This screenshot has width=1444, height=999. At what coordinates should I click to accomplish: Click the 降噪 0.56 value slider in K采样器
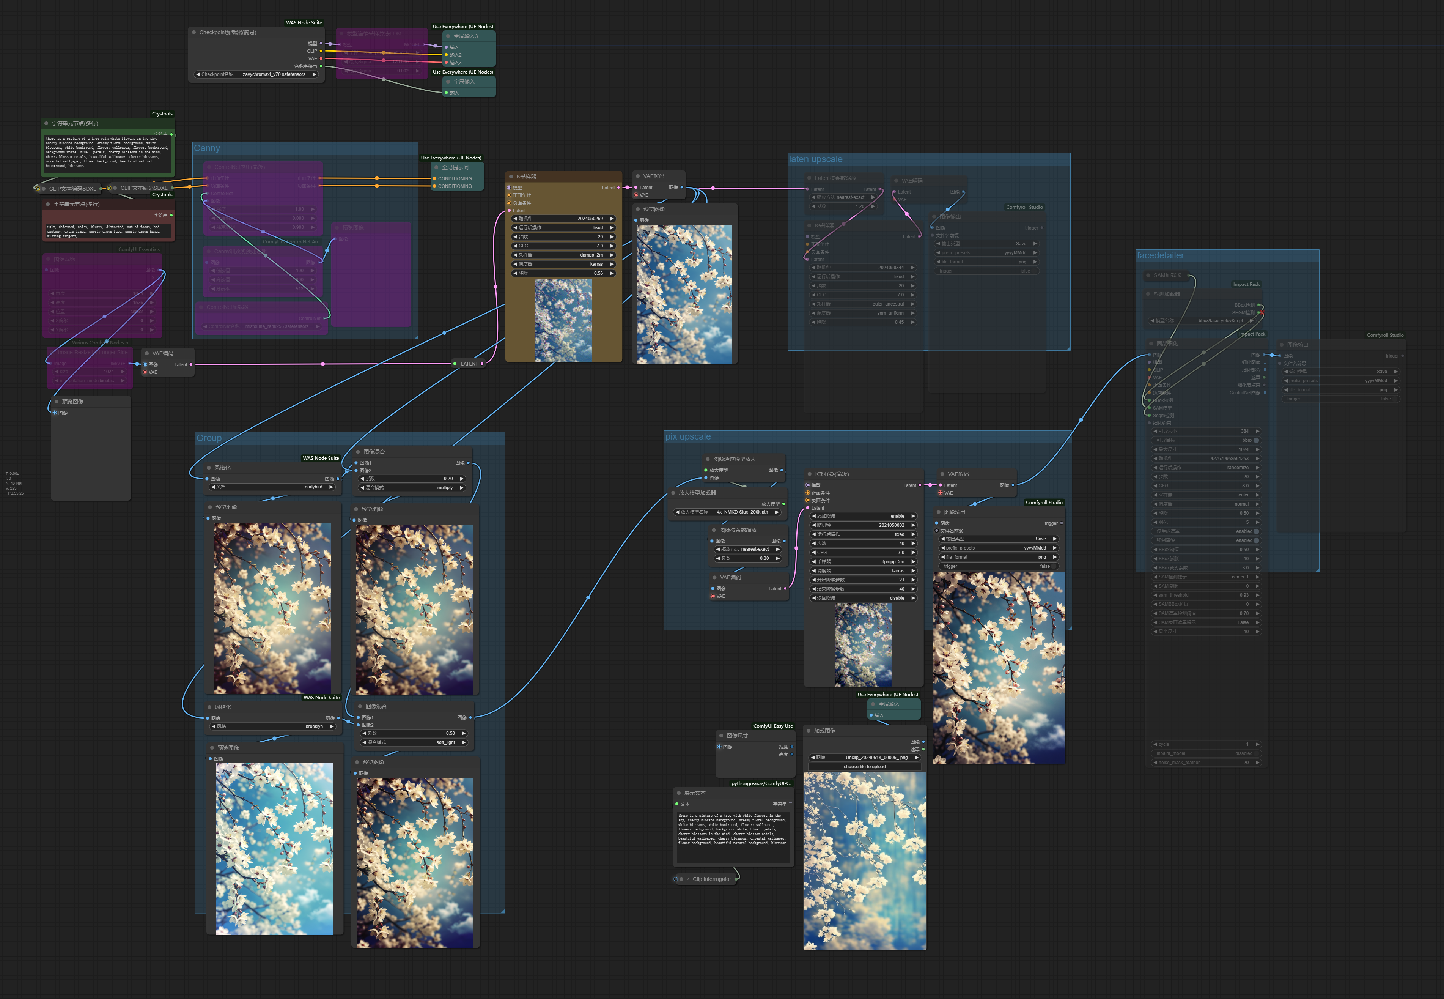click(563, 273)
